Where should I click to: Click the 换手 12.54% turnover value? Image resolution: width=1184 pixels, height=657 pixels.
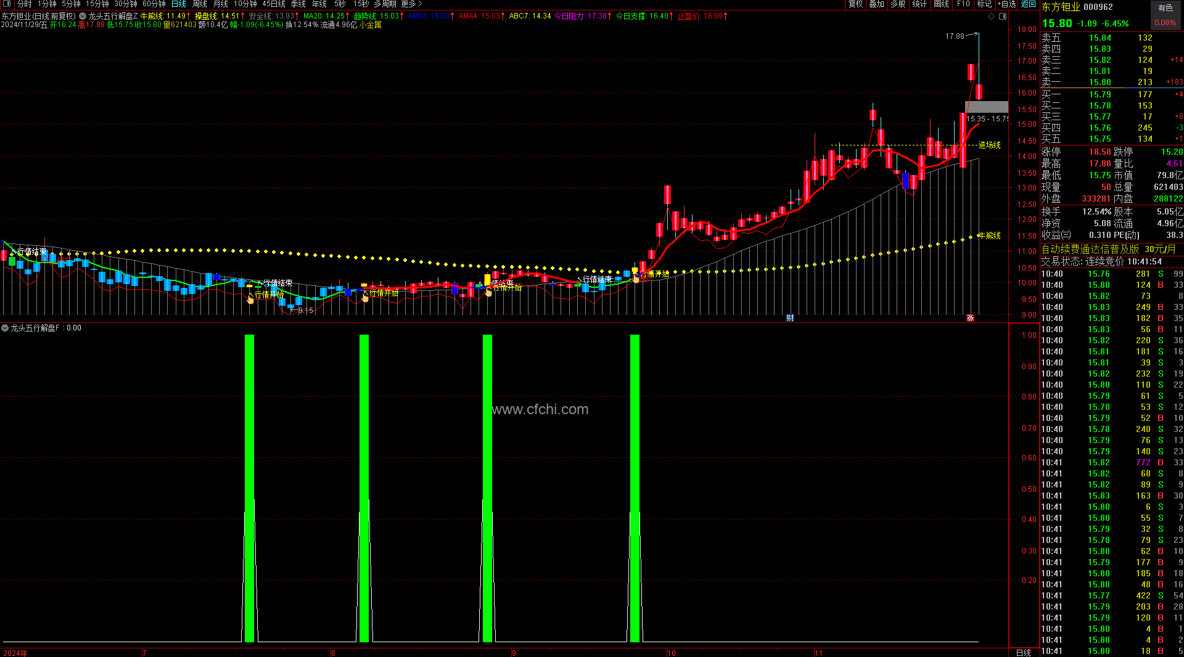point(1097,211)
